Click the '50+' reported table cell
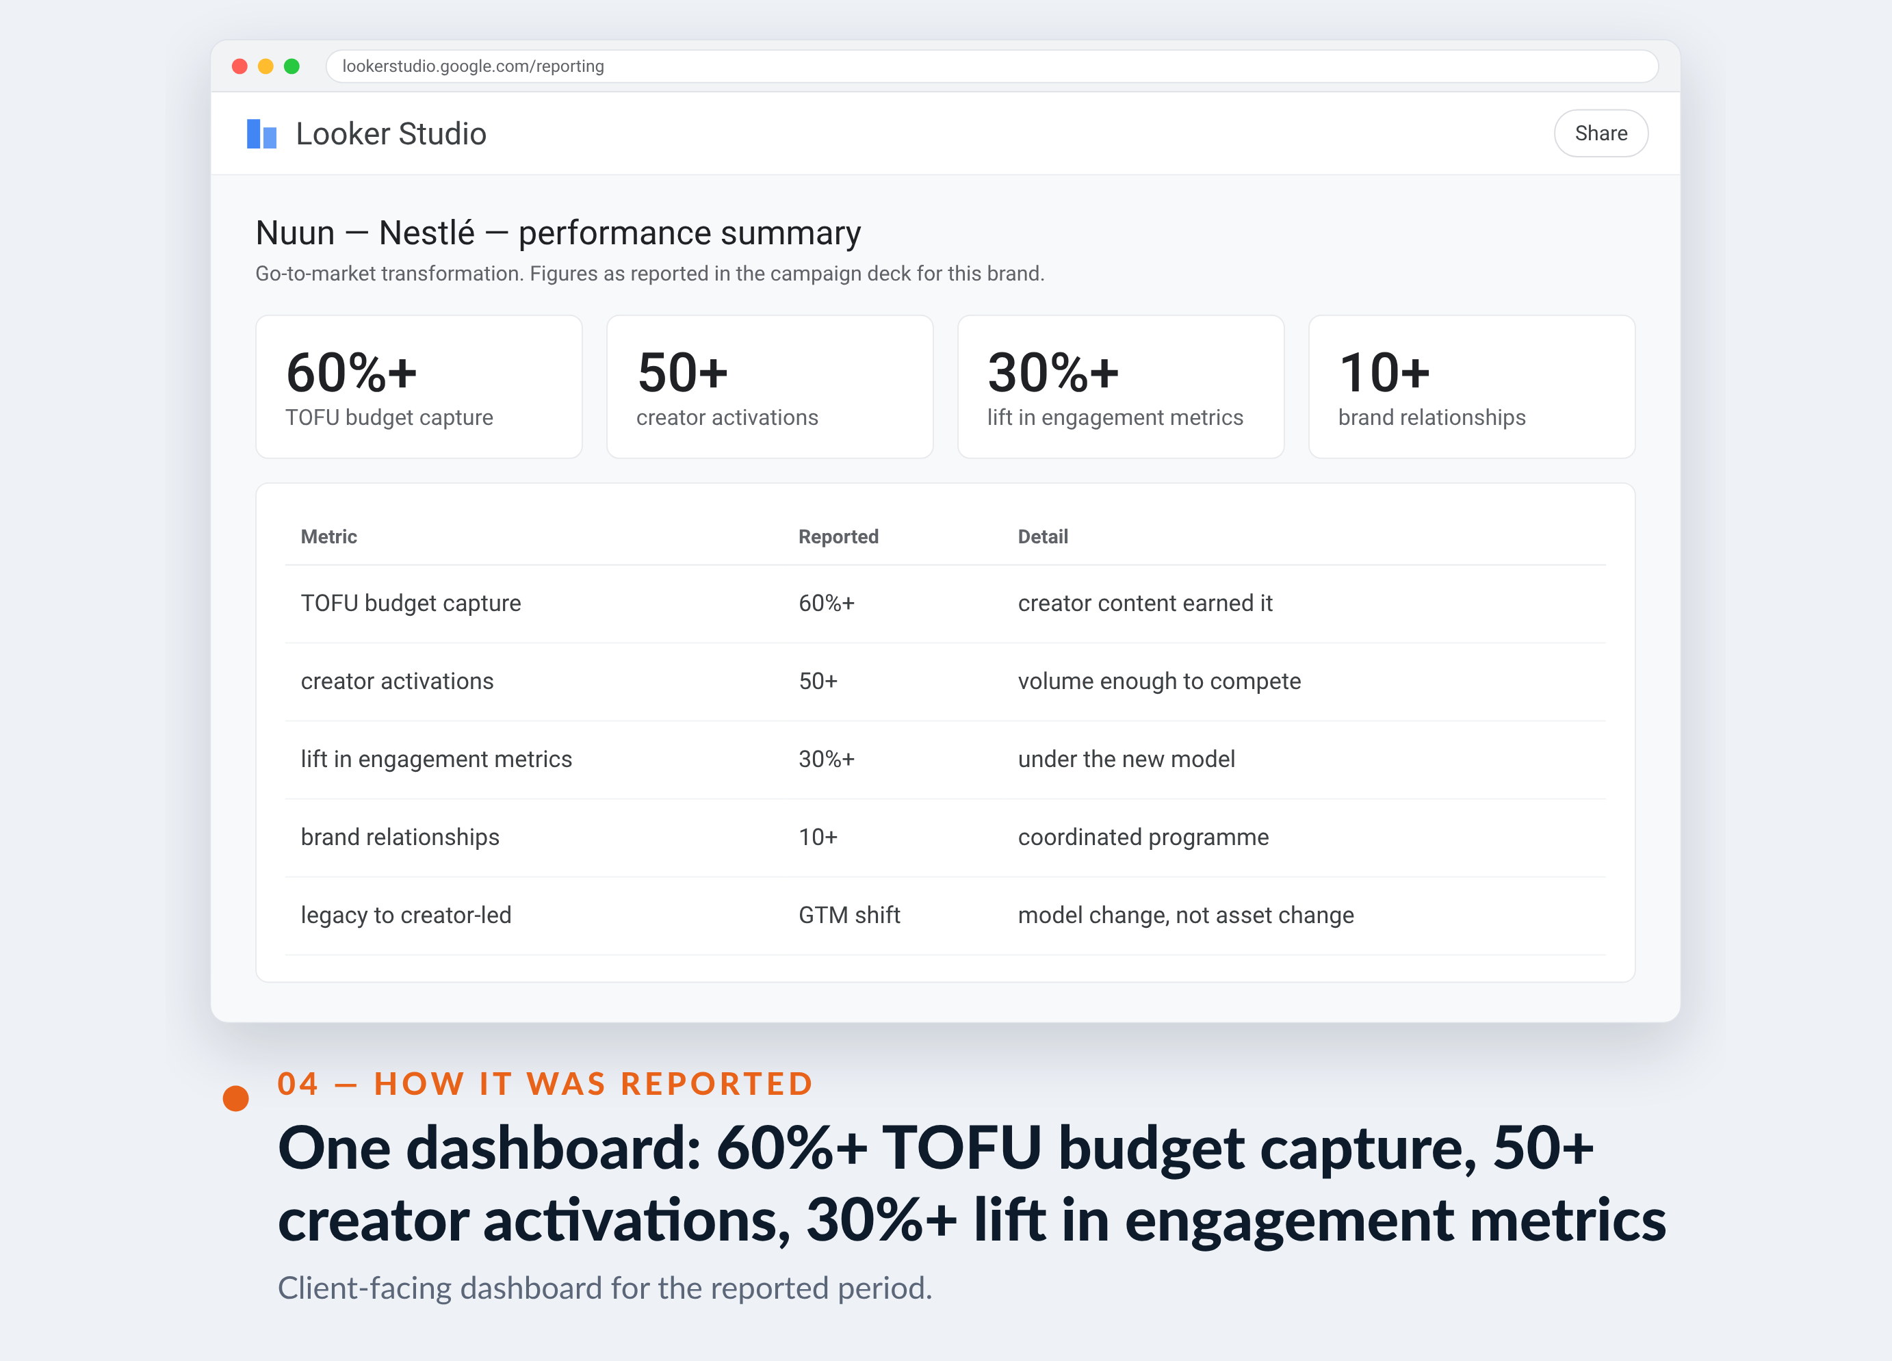Screen dimensions: 1892x1361 pos(818,681)
